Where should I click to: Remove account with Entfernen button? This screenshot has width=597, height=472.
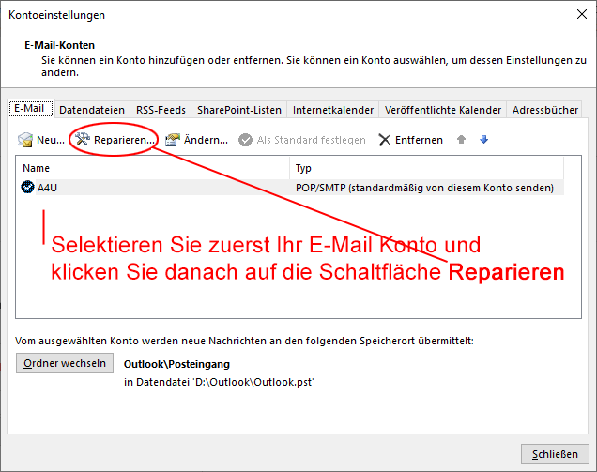411,141
